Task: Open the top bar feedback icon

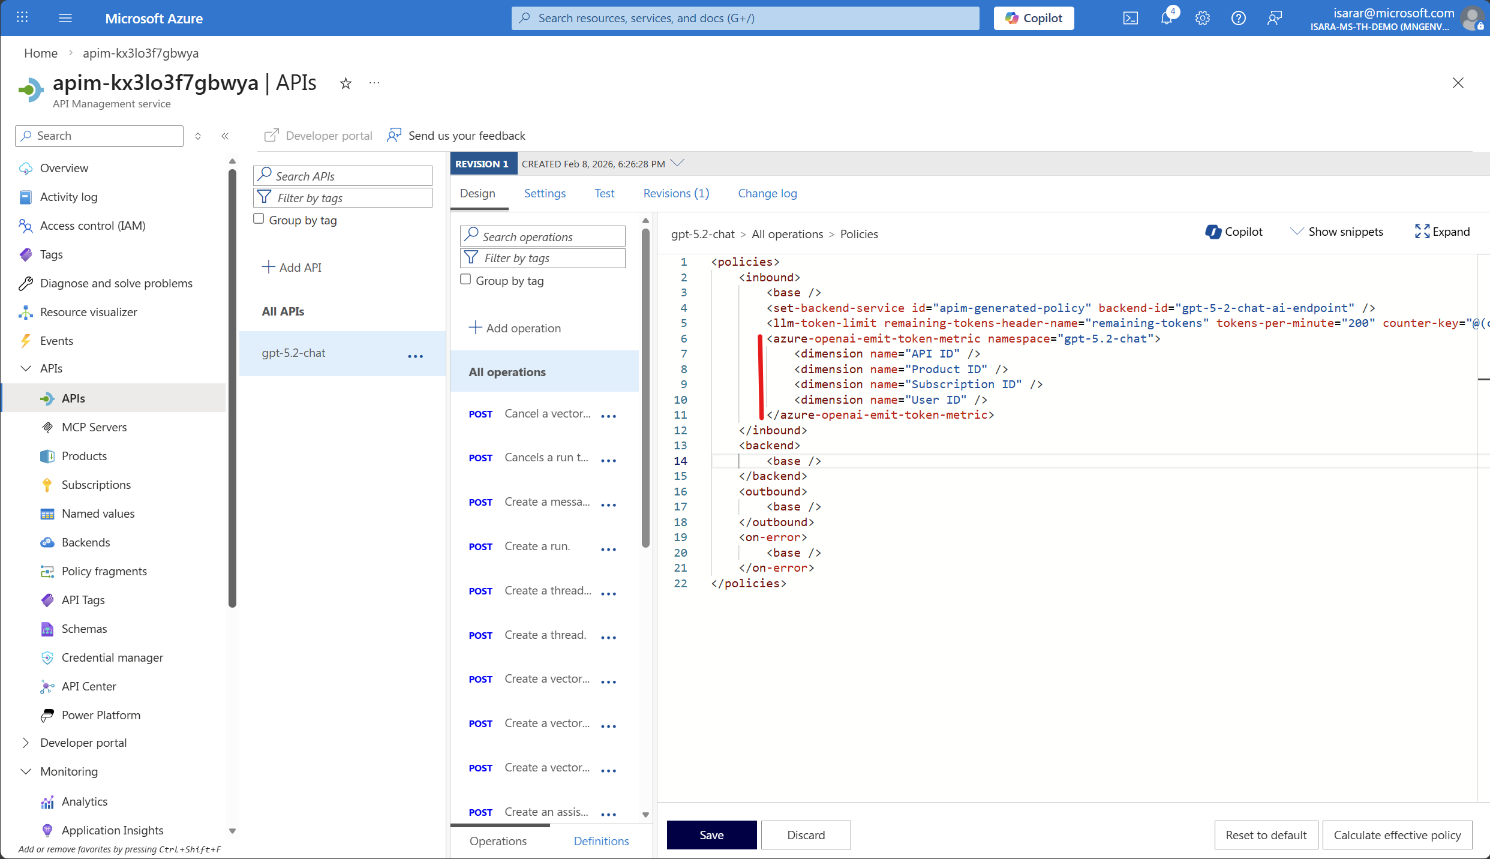Action: [x=1275, y=18]
